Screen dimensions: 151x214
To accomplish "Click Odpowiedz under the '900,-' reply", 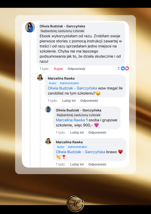I will [x=97, y=132].
